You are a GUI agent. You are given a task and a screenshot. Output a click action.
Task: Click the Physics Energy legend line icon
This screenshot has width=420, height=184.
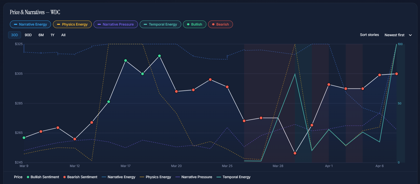pos(142,177)
